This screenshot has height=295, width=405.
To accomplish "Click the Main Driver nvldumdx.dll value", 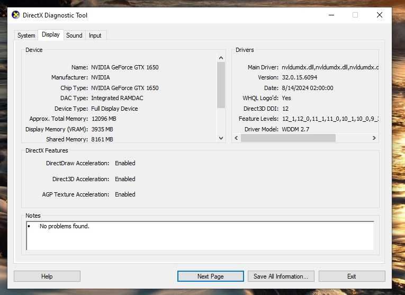I will pos(330,67).
